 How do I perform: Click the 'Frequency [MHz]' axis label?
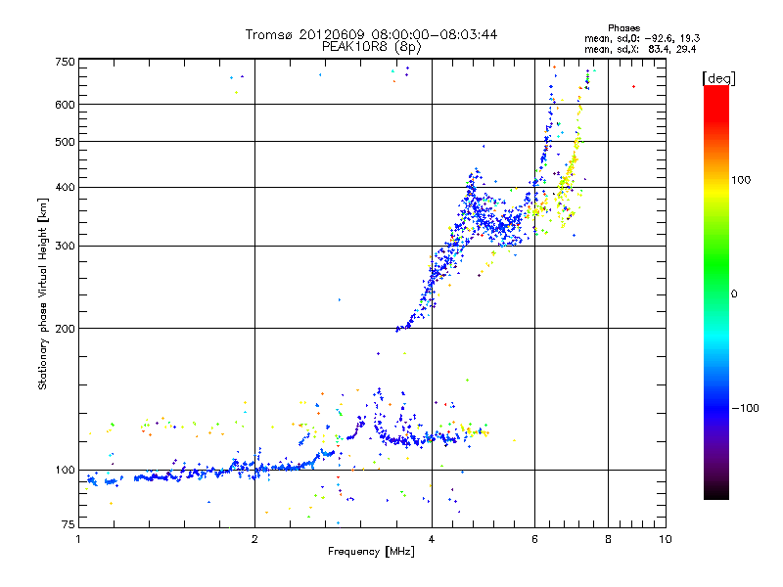(x=371, y=551)
